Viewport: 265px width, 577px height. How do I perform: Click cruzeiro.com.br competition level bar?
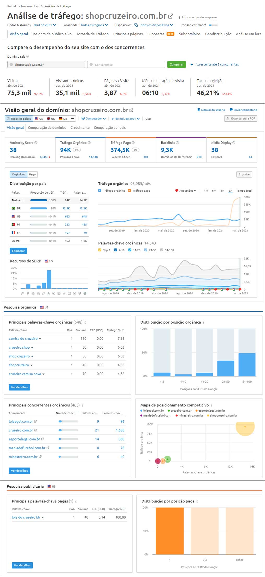68,430
